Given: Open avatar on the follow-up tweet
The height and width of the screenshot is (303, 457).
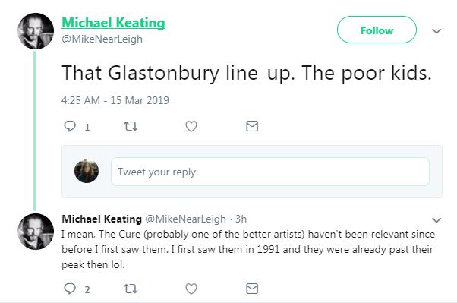Looking at the screenshot, I should (36, 232).
